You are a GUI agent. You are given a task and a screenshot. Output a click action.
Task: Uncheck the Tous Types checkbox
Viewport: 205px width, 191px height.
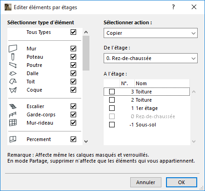coord(73,32)
